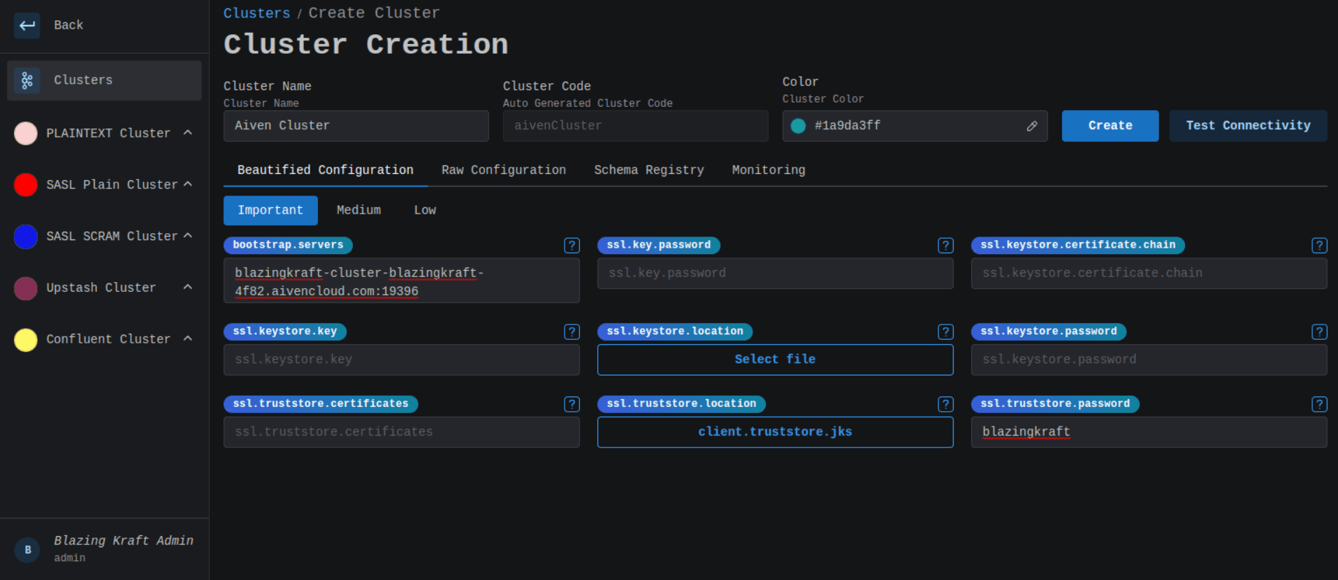Screen dimensions: 1338x580
Task: Click the PLAINTEXT Cluster pink color dot
Action: pos(26,133)
